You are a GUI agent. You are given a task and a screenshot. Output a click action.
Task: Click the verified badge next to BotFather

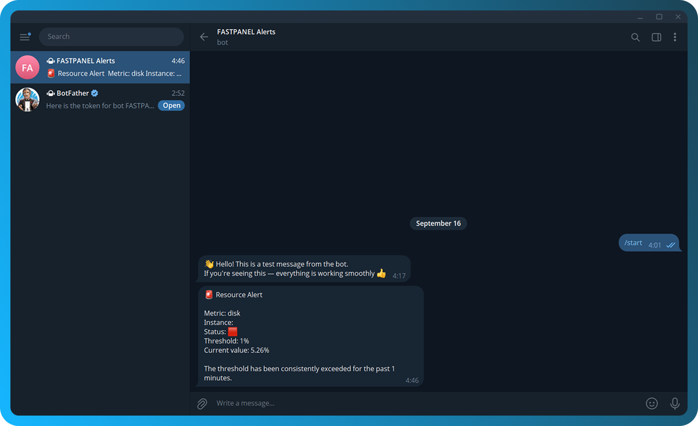[94, 93]
